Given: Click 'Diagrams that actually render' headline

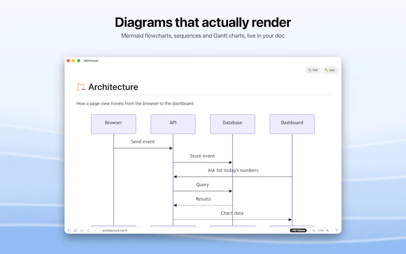Looking at the screenshot, I should [x=202, y=22].
